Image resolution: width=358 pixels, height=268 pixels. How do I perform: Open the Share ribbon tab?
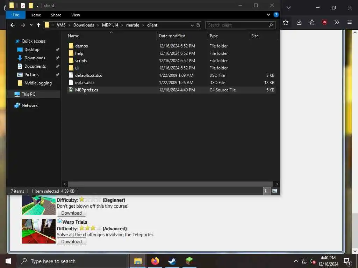pos(56,15)
